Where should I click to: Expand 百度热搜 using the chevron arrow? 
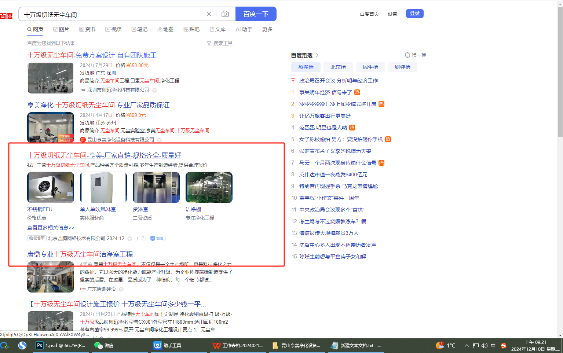tap(317, 55)
